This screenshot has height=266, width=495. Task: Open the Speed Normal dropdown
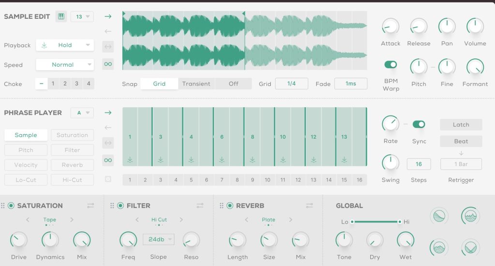click(x=65, y=65)
